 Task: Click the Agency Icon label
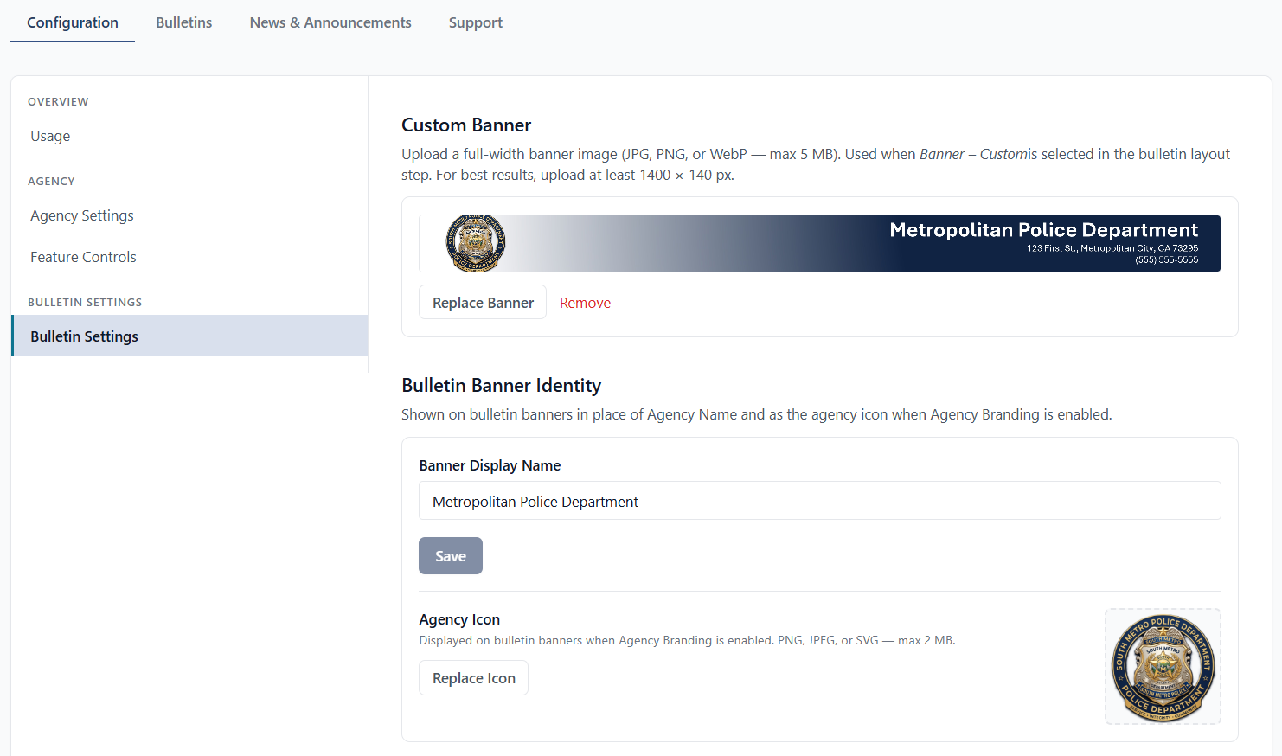(459, 619)
